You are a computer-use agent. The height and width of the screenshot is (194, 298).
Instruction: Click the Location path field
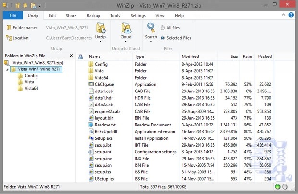(69, 38)
